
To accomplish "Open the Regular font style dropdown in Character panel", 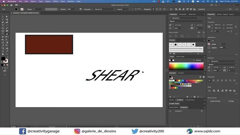I will 204,21.
